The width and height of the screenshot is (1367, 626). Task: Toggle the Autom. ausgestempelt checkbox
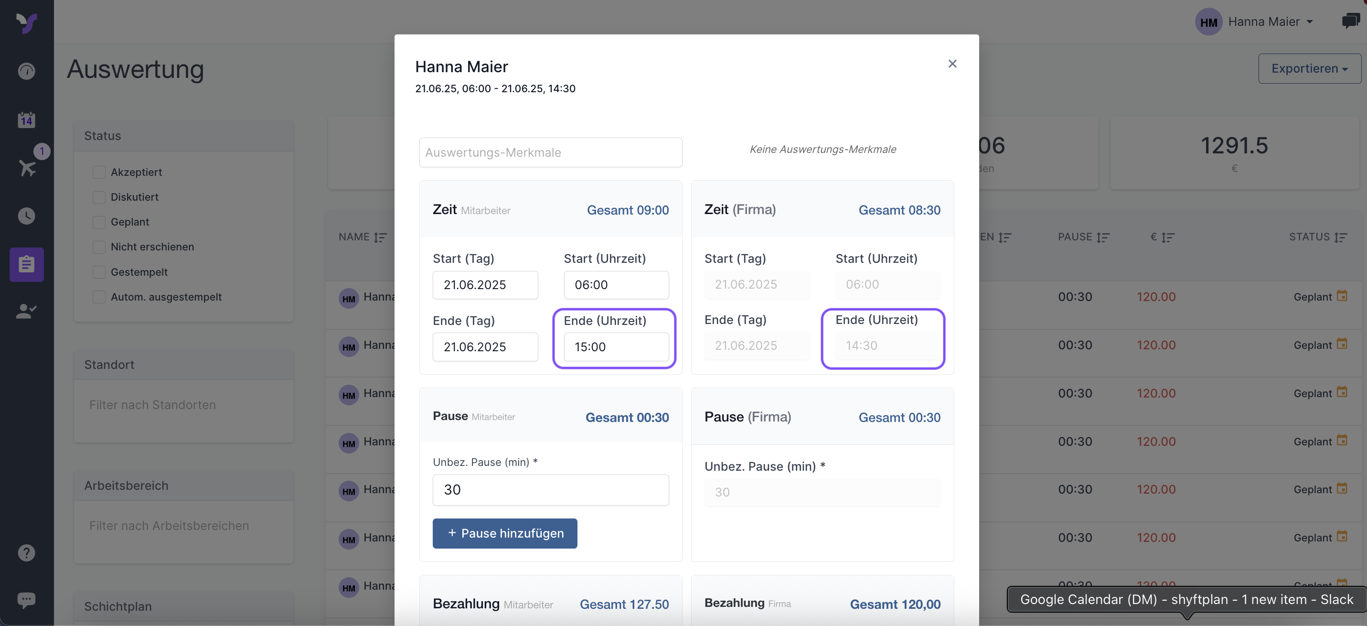tap(99, 297)
